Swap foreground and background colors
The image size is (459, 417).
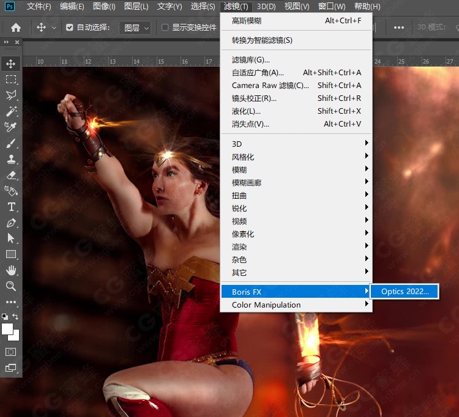15,316
